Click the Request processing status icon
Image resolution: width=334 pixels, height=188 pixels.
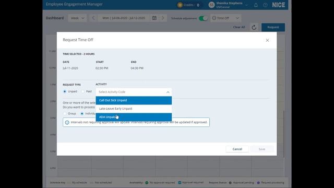coord(258,183)
